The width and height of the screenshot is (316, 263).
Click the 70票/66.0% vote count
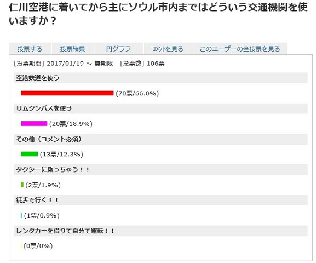coord(137,93)
